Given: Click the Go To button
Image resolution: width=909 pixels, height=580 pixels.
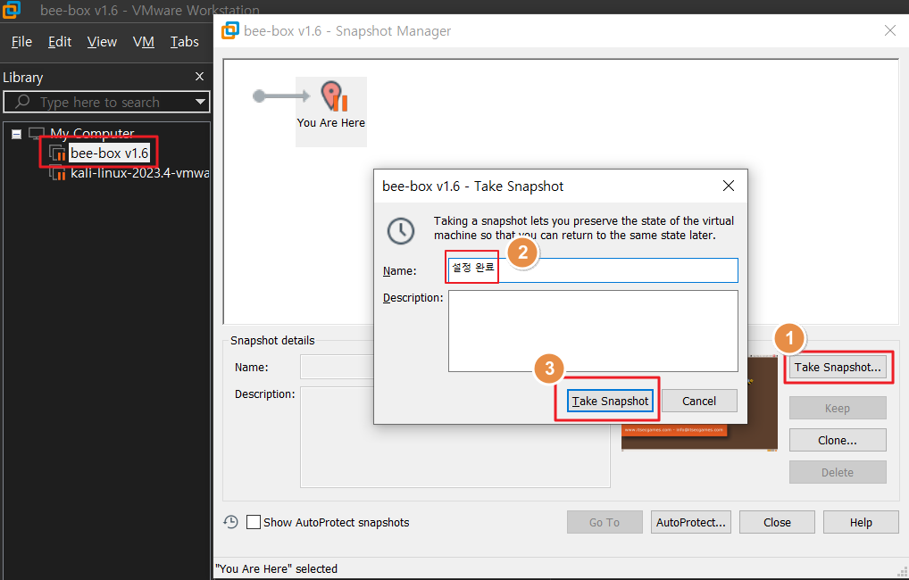Looking at the screenshot, I should click(605, 522).
